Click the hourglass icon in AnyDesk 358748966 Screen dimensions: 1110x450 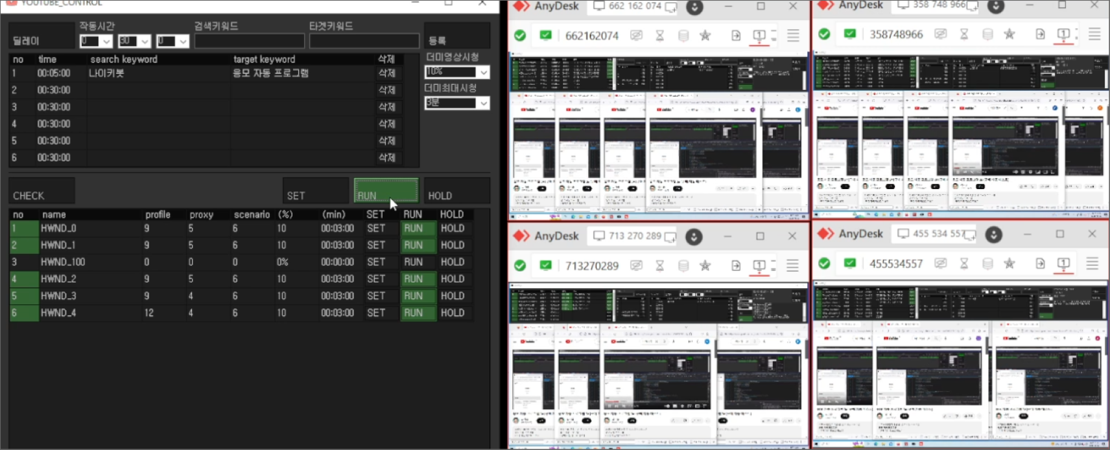[964, 34]
